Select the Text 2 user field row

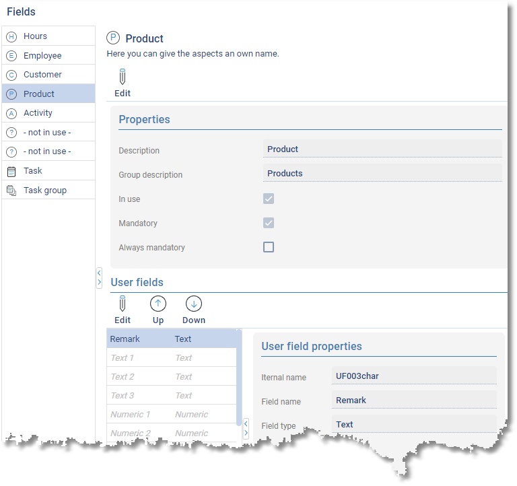[172, 376]
